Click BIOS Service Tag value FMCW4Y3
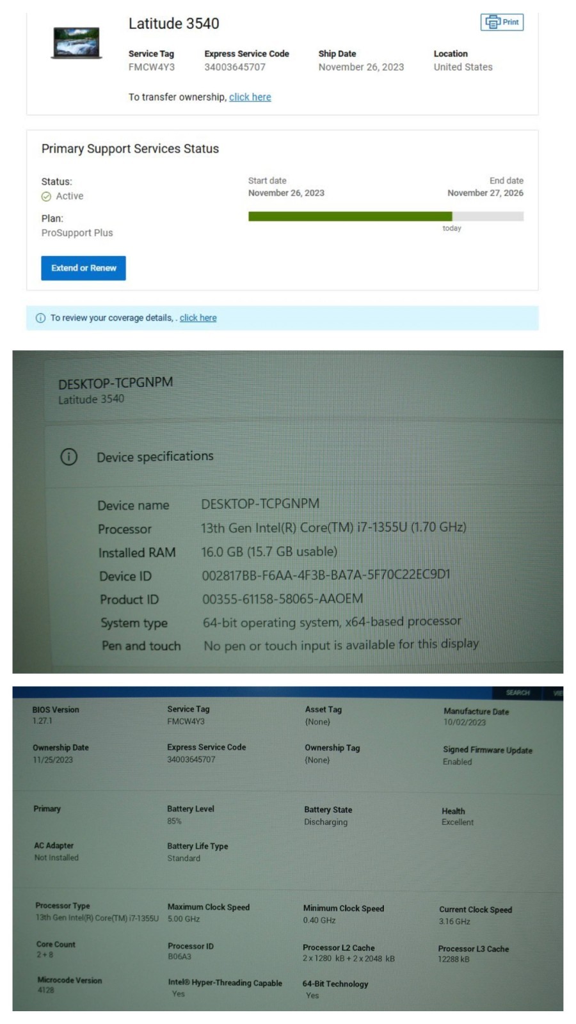 point(186,721)
